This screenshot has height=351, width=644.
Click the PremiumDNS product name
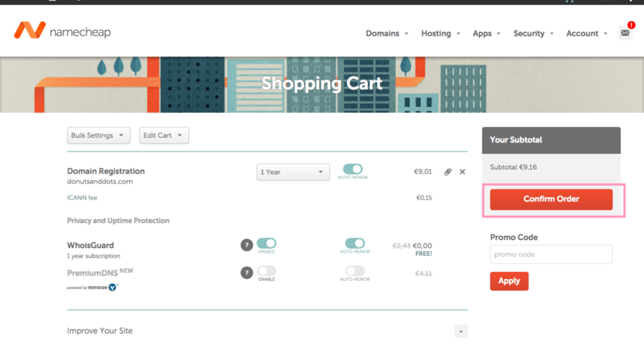92,273
